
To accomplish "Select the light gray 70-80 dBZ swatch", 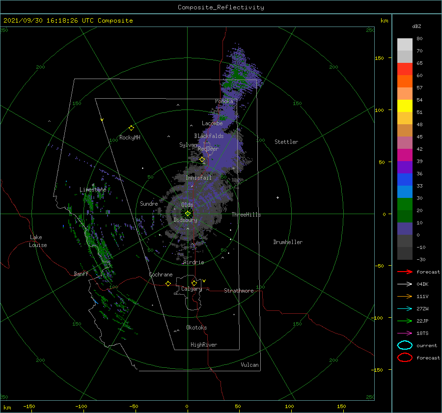I will 405,45.
